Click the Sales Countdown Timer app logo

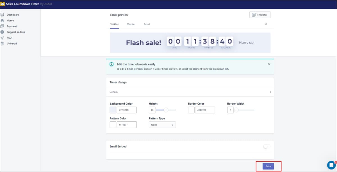tap(3, 4)
